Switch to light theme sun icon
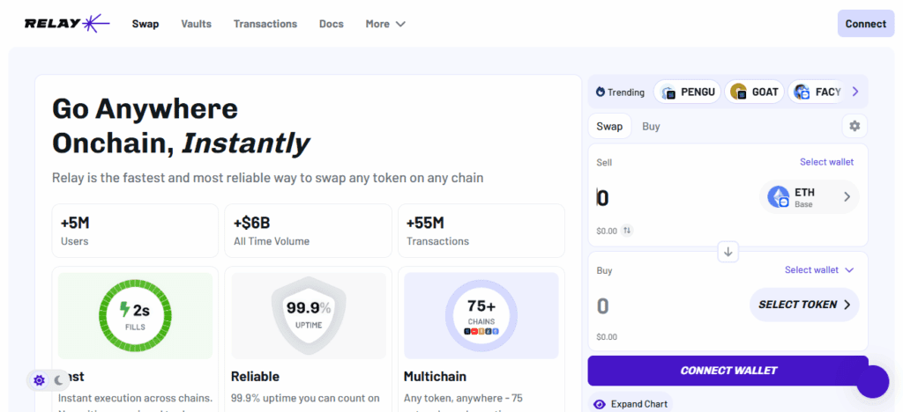 [39, 379]
